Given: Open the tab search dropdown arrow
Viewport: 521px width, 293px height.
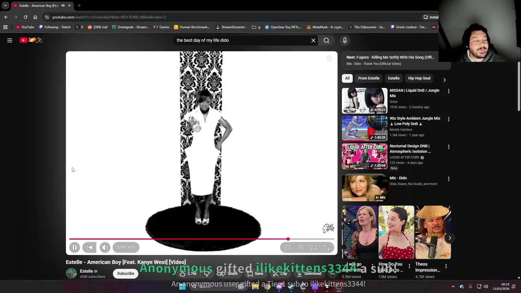Looking at the screenshot, I should (x=5, y=5).
